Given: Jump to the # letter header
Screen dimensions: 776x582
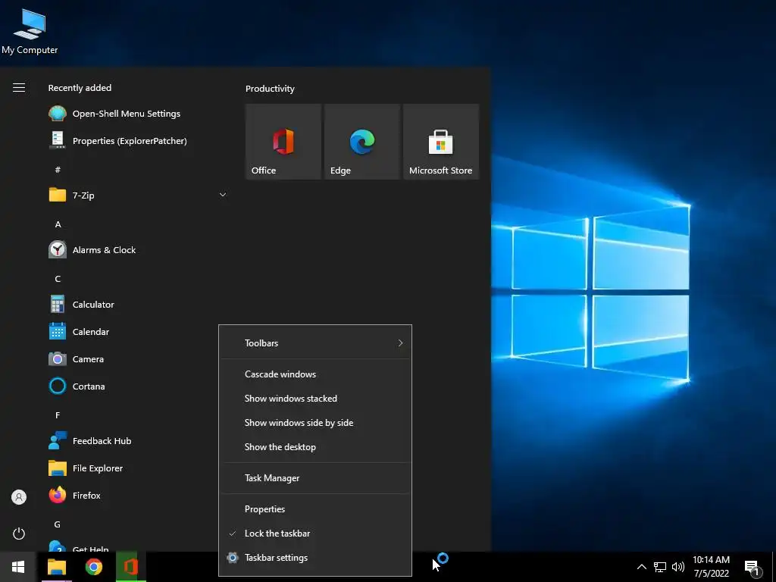Looking at the screenshot, I should click(x=58, y=170).
